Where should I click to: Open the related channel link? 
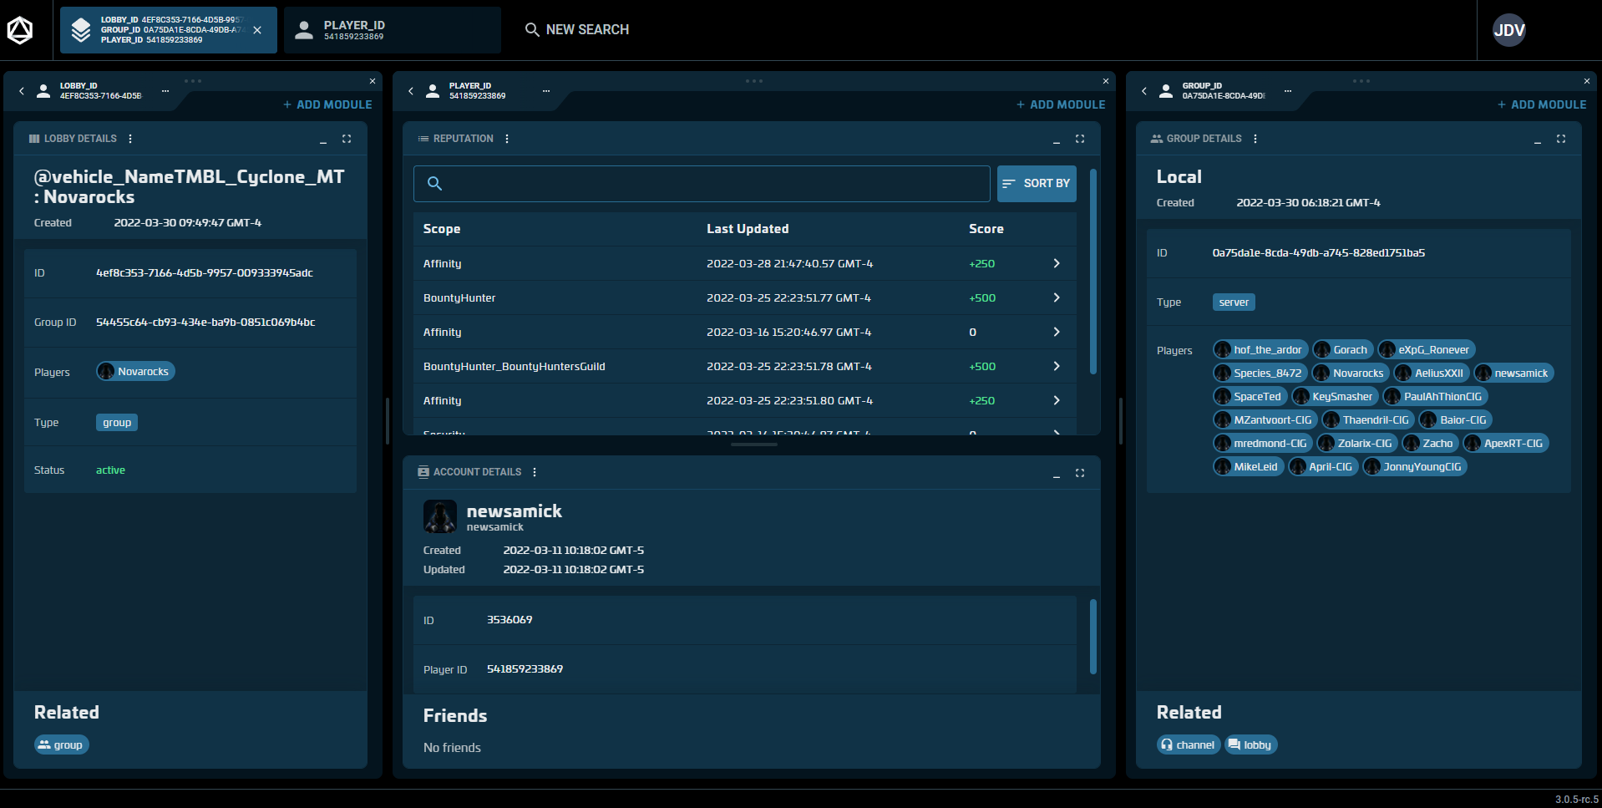[x=1188, y=744]
